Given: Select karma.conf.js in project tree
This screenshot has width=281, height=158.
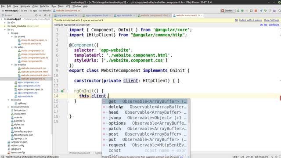Looking at the screenshot, I should (x=18, y=153).
